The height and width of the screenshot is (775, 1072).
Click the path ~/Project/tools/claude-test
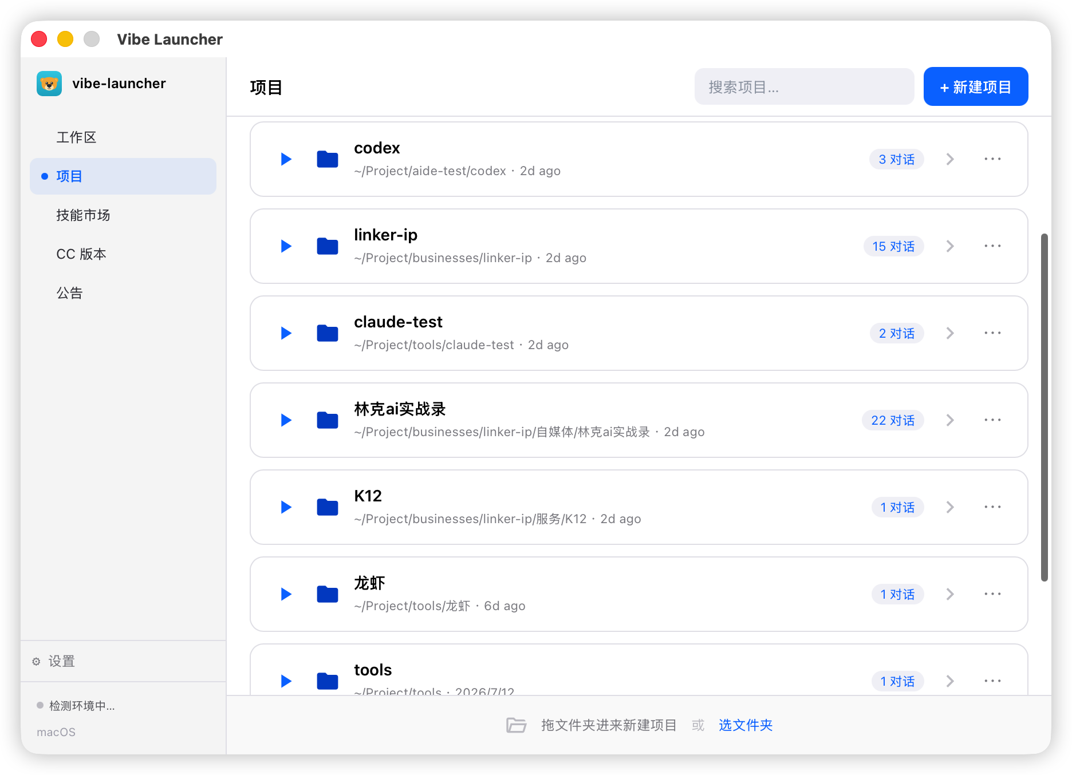(434, 345)
